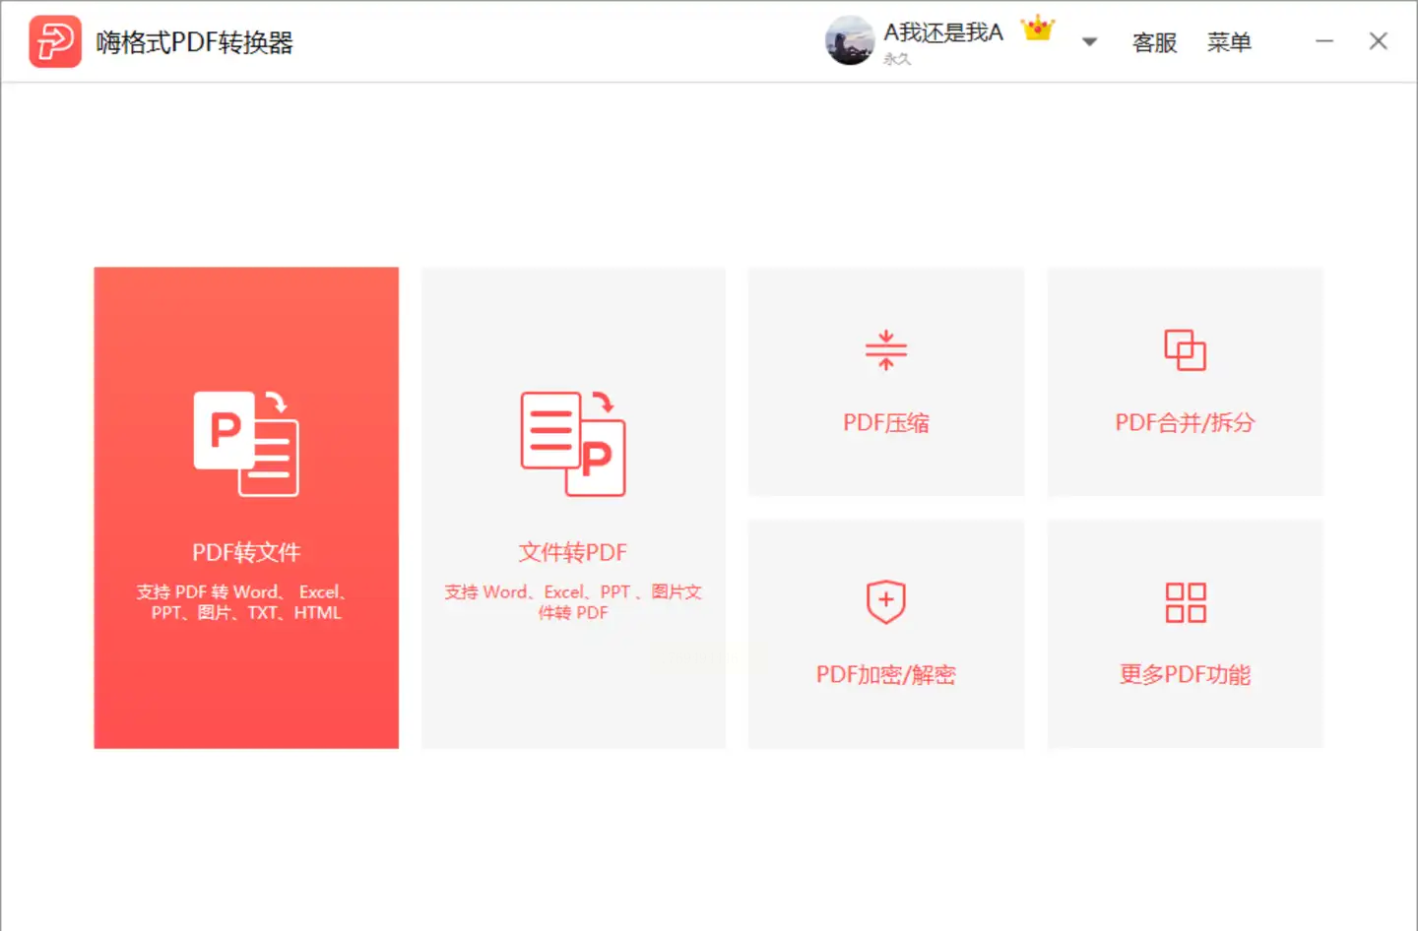Select the 文件转PDF label text
The height and width of the screenshot is (931, 1418).
[x=573, y=552]
